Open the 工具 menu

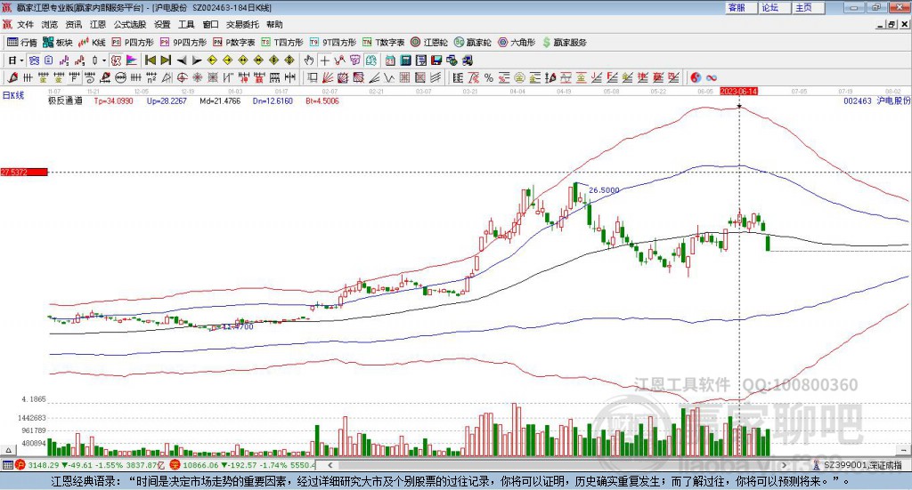[186, 24]
